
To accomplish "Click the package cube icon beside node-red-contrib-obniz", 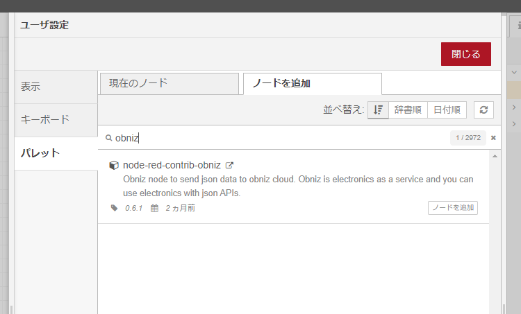I will (114, 166).
